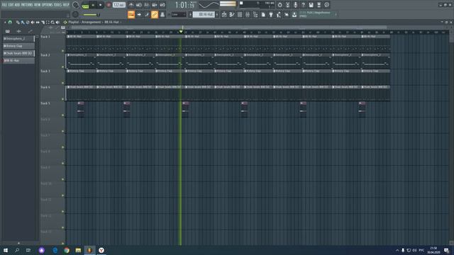Select the playlist zoom magnifier tool
454x255 pixels.
[52, 22]
